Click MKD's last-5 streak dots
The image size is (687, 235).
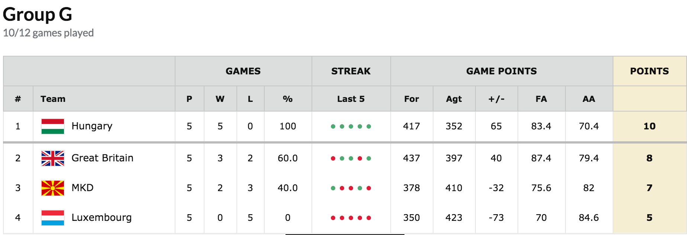coord(351,188)
